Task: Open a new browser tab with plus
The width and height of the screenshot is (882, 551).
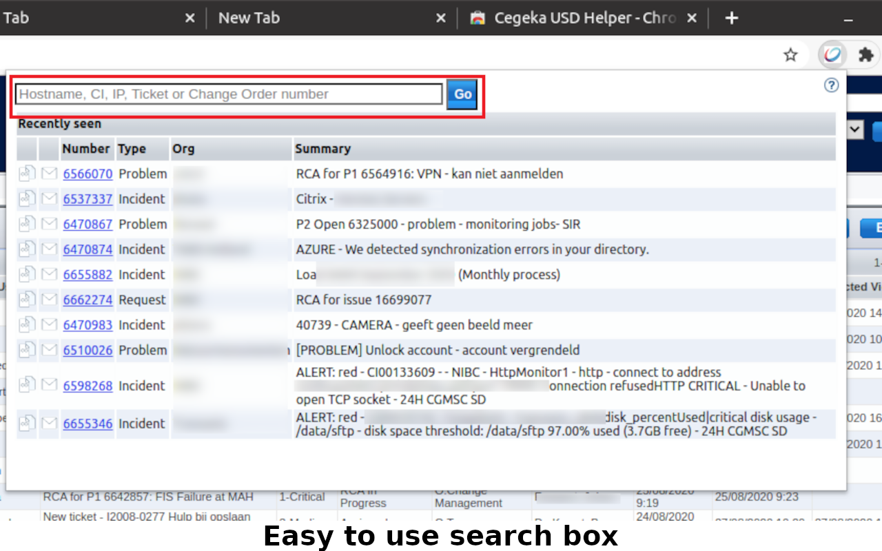Action: pyautogui.click(x=732, y=18)
